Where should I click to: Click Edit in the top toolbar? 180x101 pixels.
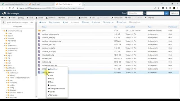click(92, 18)
